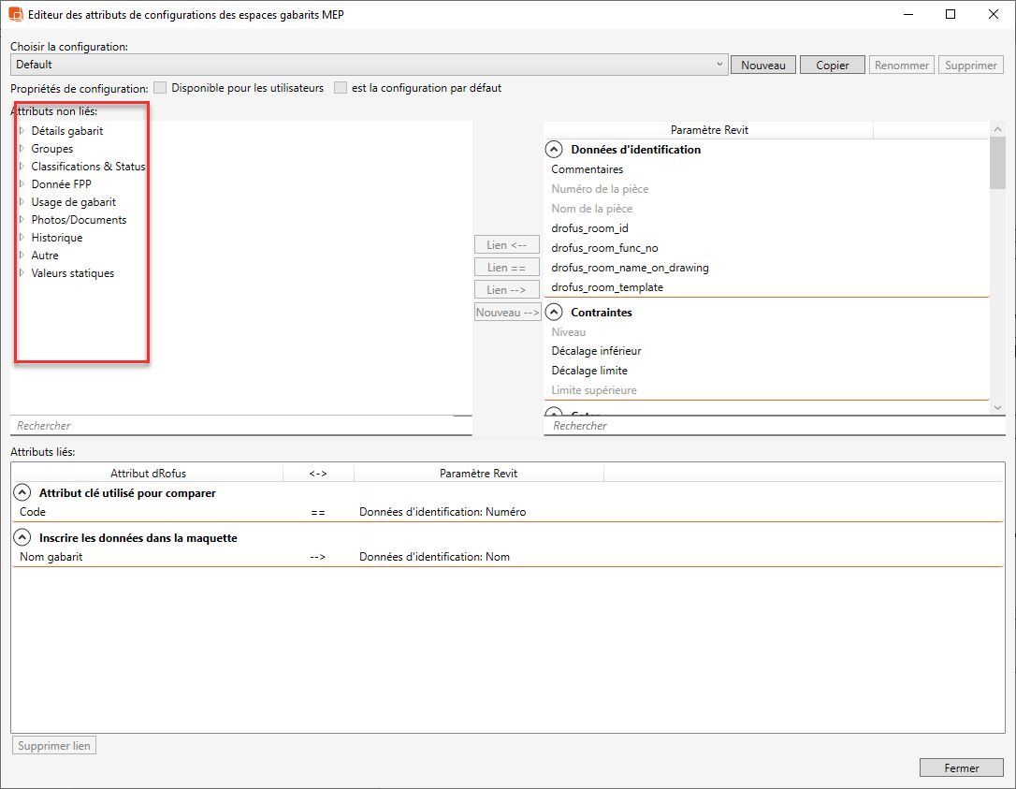1016x789 pixels.
Task: Expand the Détails gabarit tree node
Action: [22, 131]
